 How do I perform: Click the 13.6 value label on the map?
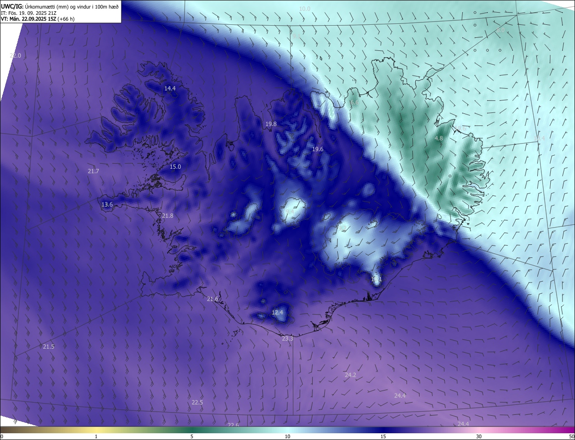(107, 205)
